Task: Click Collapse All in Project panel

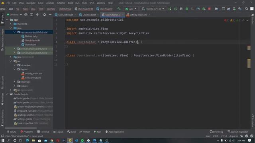Action: [37, 15]
